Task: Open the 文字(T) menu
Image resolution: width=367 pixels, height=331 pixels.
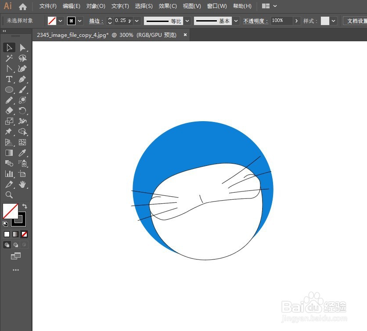Action: pos(120,6)
